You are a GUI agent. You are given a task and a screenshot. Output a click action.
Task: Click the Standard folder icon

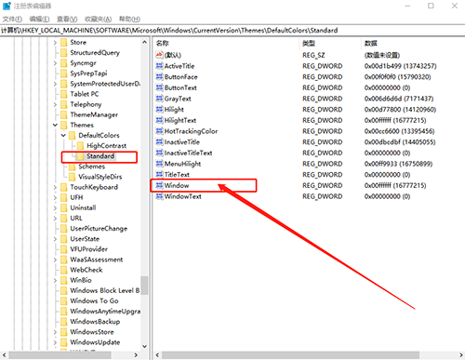[x=80, y=156]
